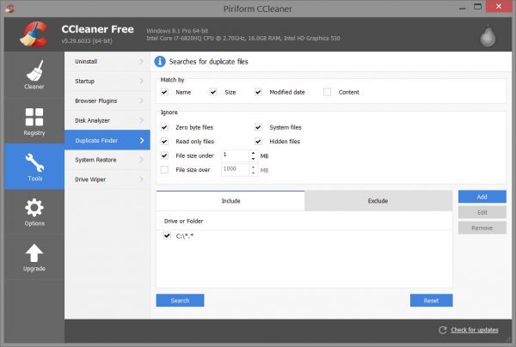
Task: Click the Piriform pear icon
Action: pyautogui.click(x=486, y=37)
